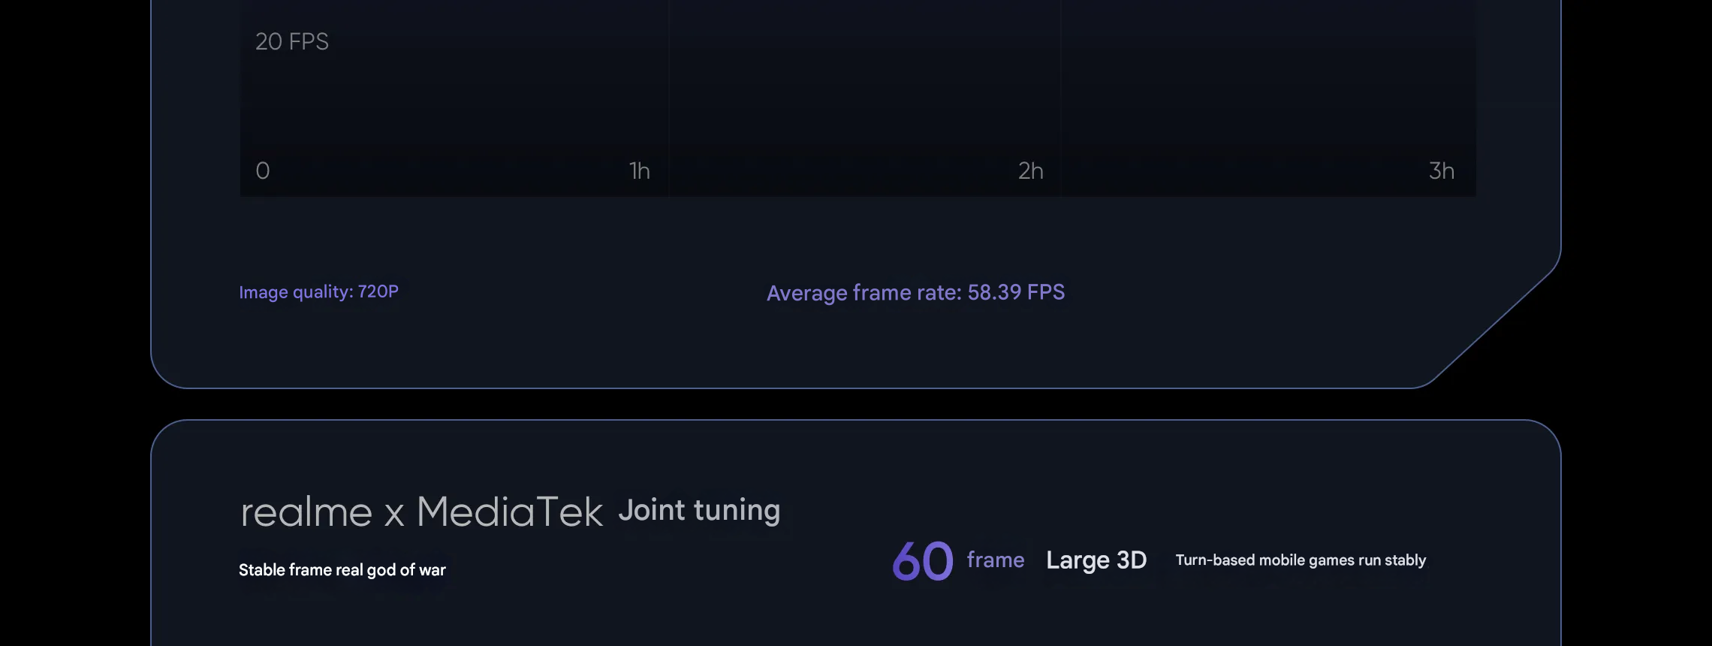Click Stable frame real god of war
1712x646 pixels.
click(x=342, y=569)
